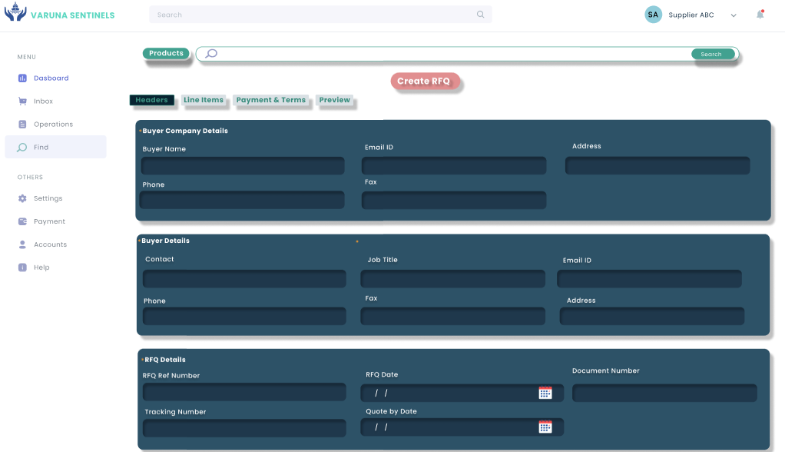
Task: Go to Inbox in the sidebar
Action: click(43, 101)
